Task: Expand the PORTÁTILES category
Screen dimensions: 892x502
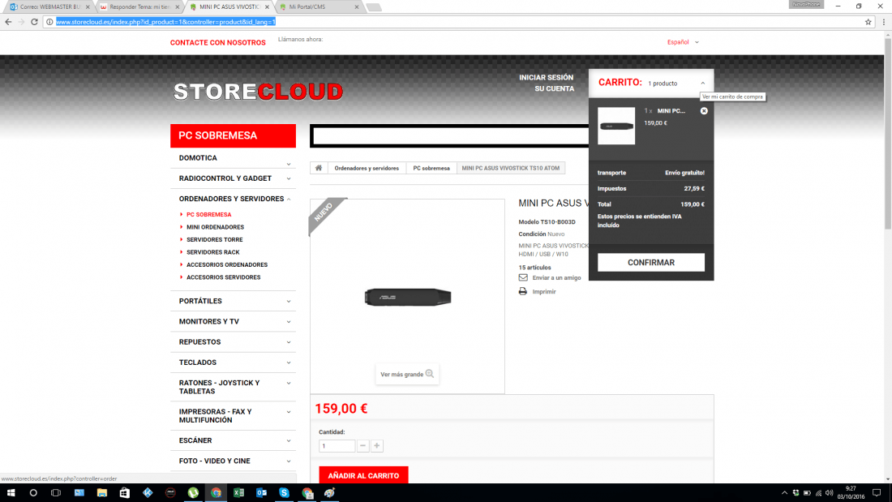Action: pyautogui.click(x=289, y=302)
